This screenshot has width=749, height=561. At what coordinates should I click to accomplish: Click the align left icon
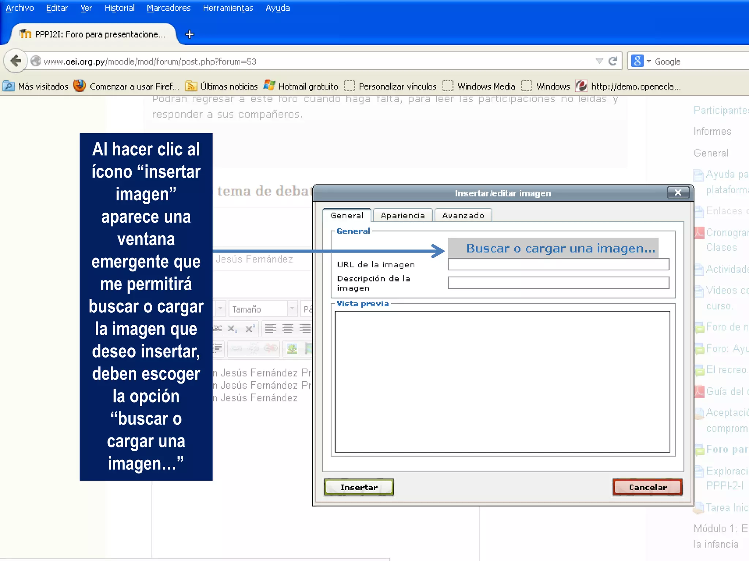[270, 329]
